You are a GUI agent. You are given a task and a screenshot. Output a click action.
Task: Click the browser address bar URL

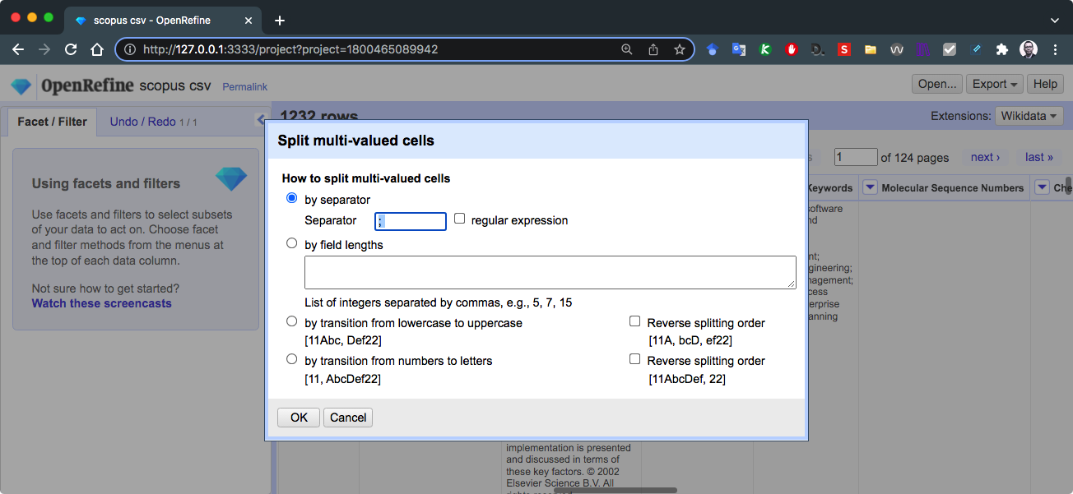tap(290, 49)
